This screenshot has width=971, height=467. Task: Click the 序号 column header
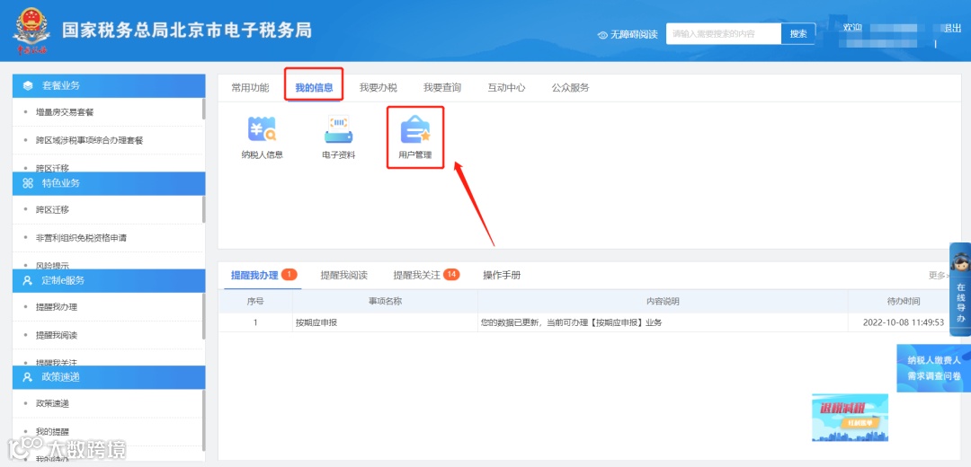255,301
